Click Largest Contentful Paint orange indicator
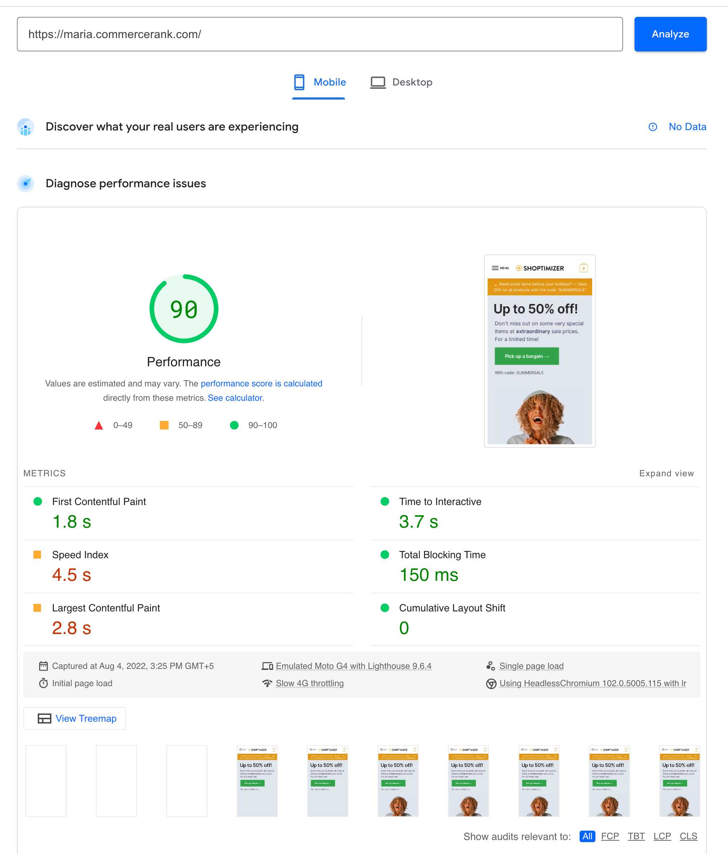The width and height of the screenshot is (728, 854). click(x=37, y=607)
